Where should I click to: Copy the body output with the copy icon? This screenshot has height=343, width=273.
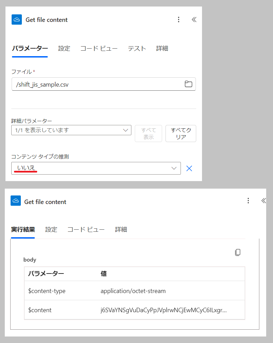(x=238, y=252)
